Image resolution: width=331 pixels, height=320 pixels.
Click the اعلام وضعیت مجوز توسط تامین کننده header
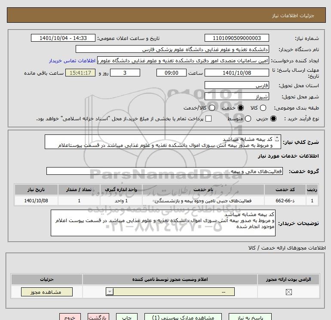point(170,280)
